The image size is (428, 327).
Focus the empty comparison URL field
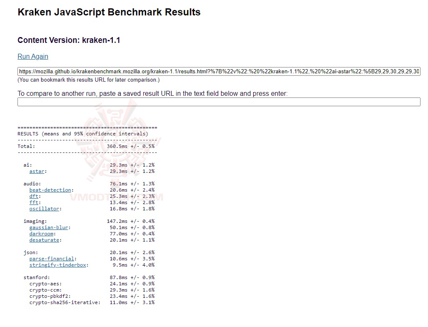219,102
